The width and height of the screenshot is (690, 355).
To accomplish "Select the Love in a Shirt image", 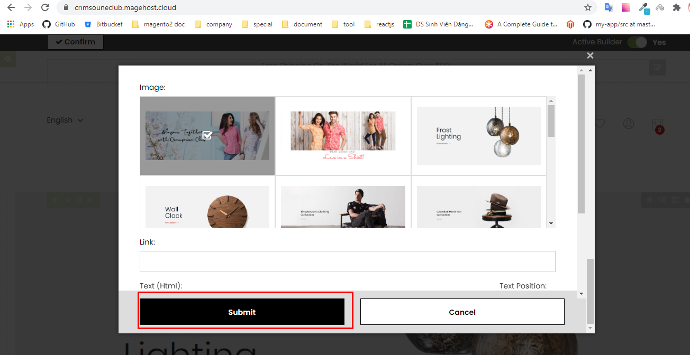I will pyautogui.click(x=343, y=135).
